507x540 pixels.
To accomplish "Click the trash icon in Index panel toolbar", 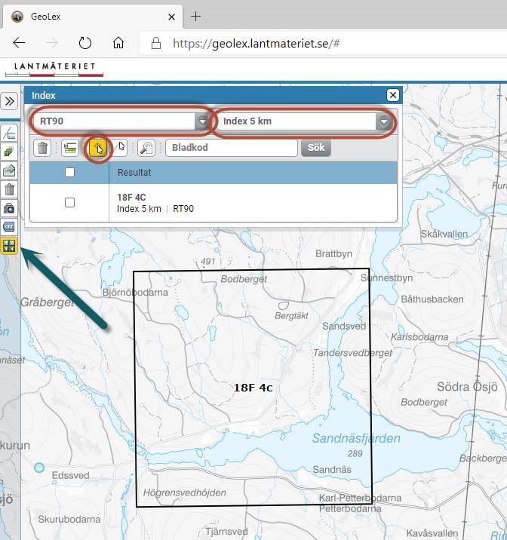I will (x=42, y=148).
